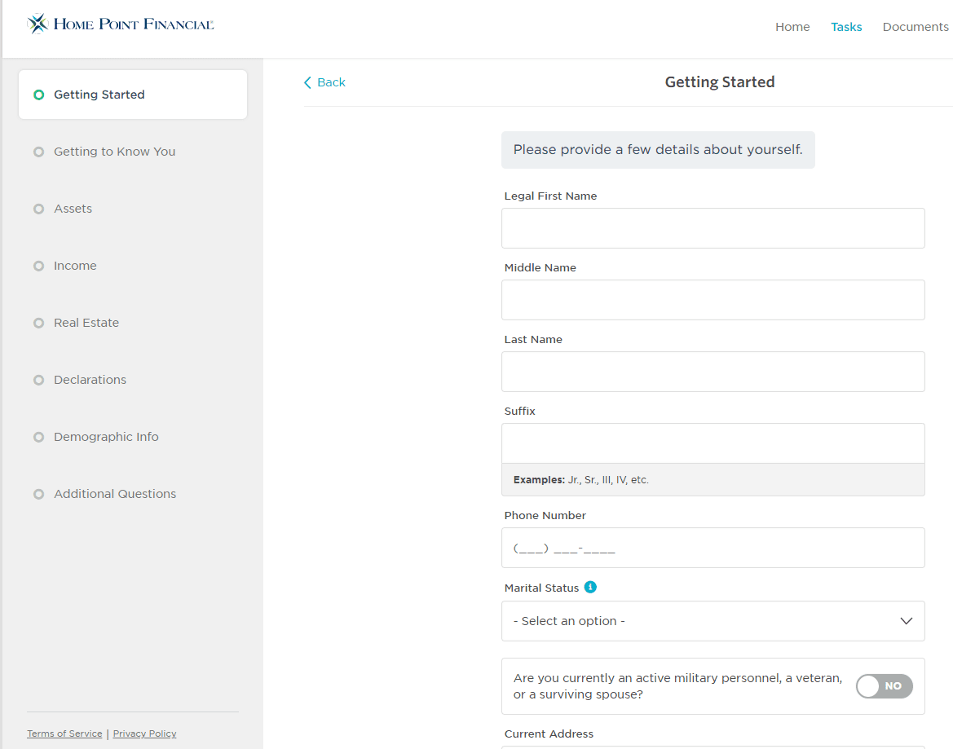Open the Tasks tab in header
This screenshot has height=749, width=953.
click(846, 27)
